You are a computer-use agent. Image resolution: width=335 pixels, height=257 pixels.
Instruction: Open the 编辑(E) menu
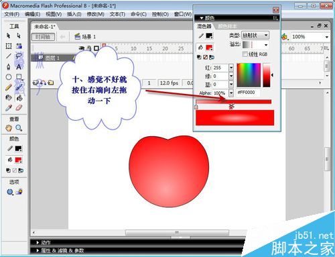[32, 14]
